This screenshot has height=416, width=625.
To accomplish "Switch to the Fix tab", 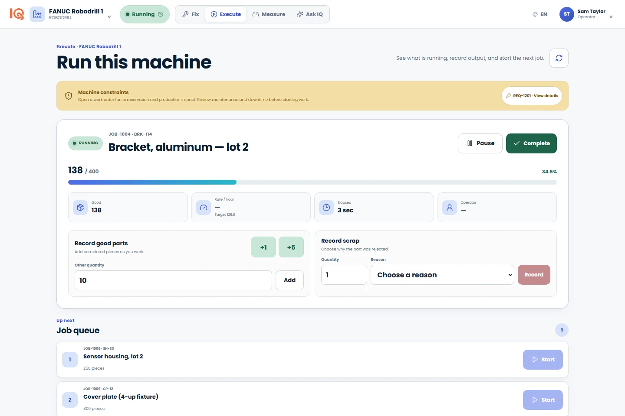I will tap(191, 14).
